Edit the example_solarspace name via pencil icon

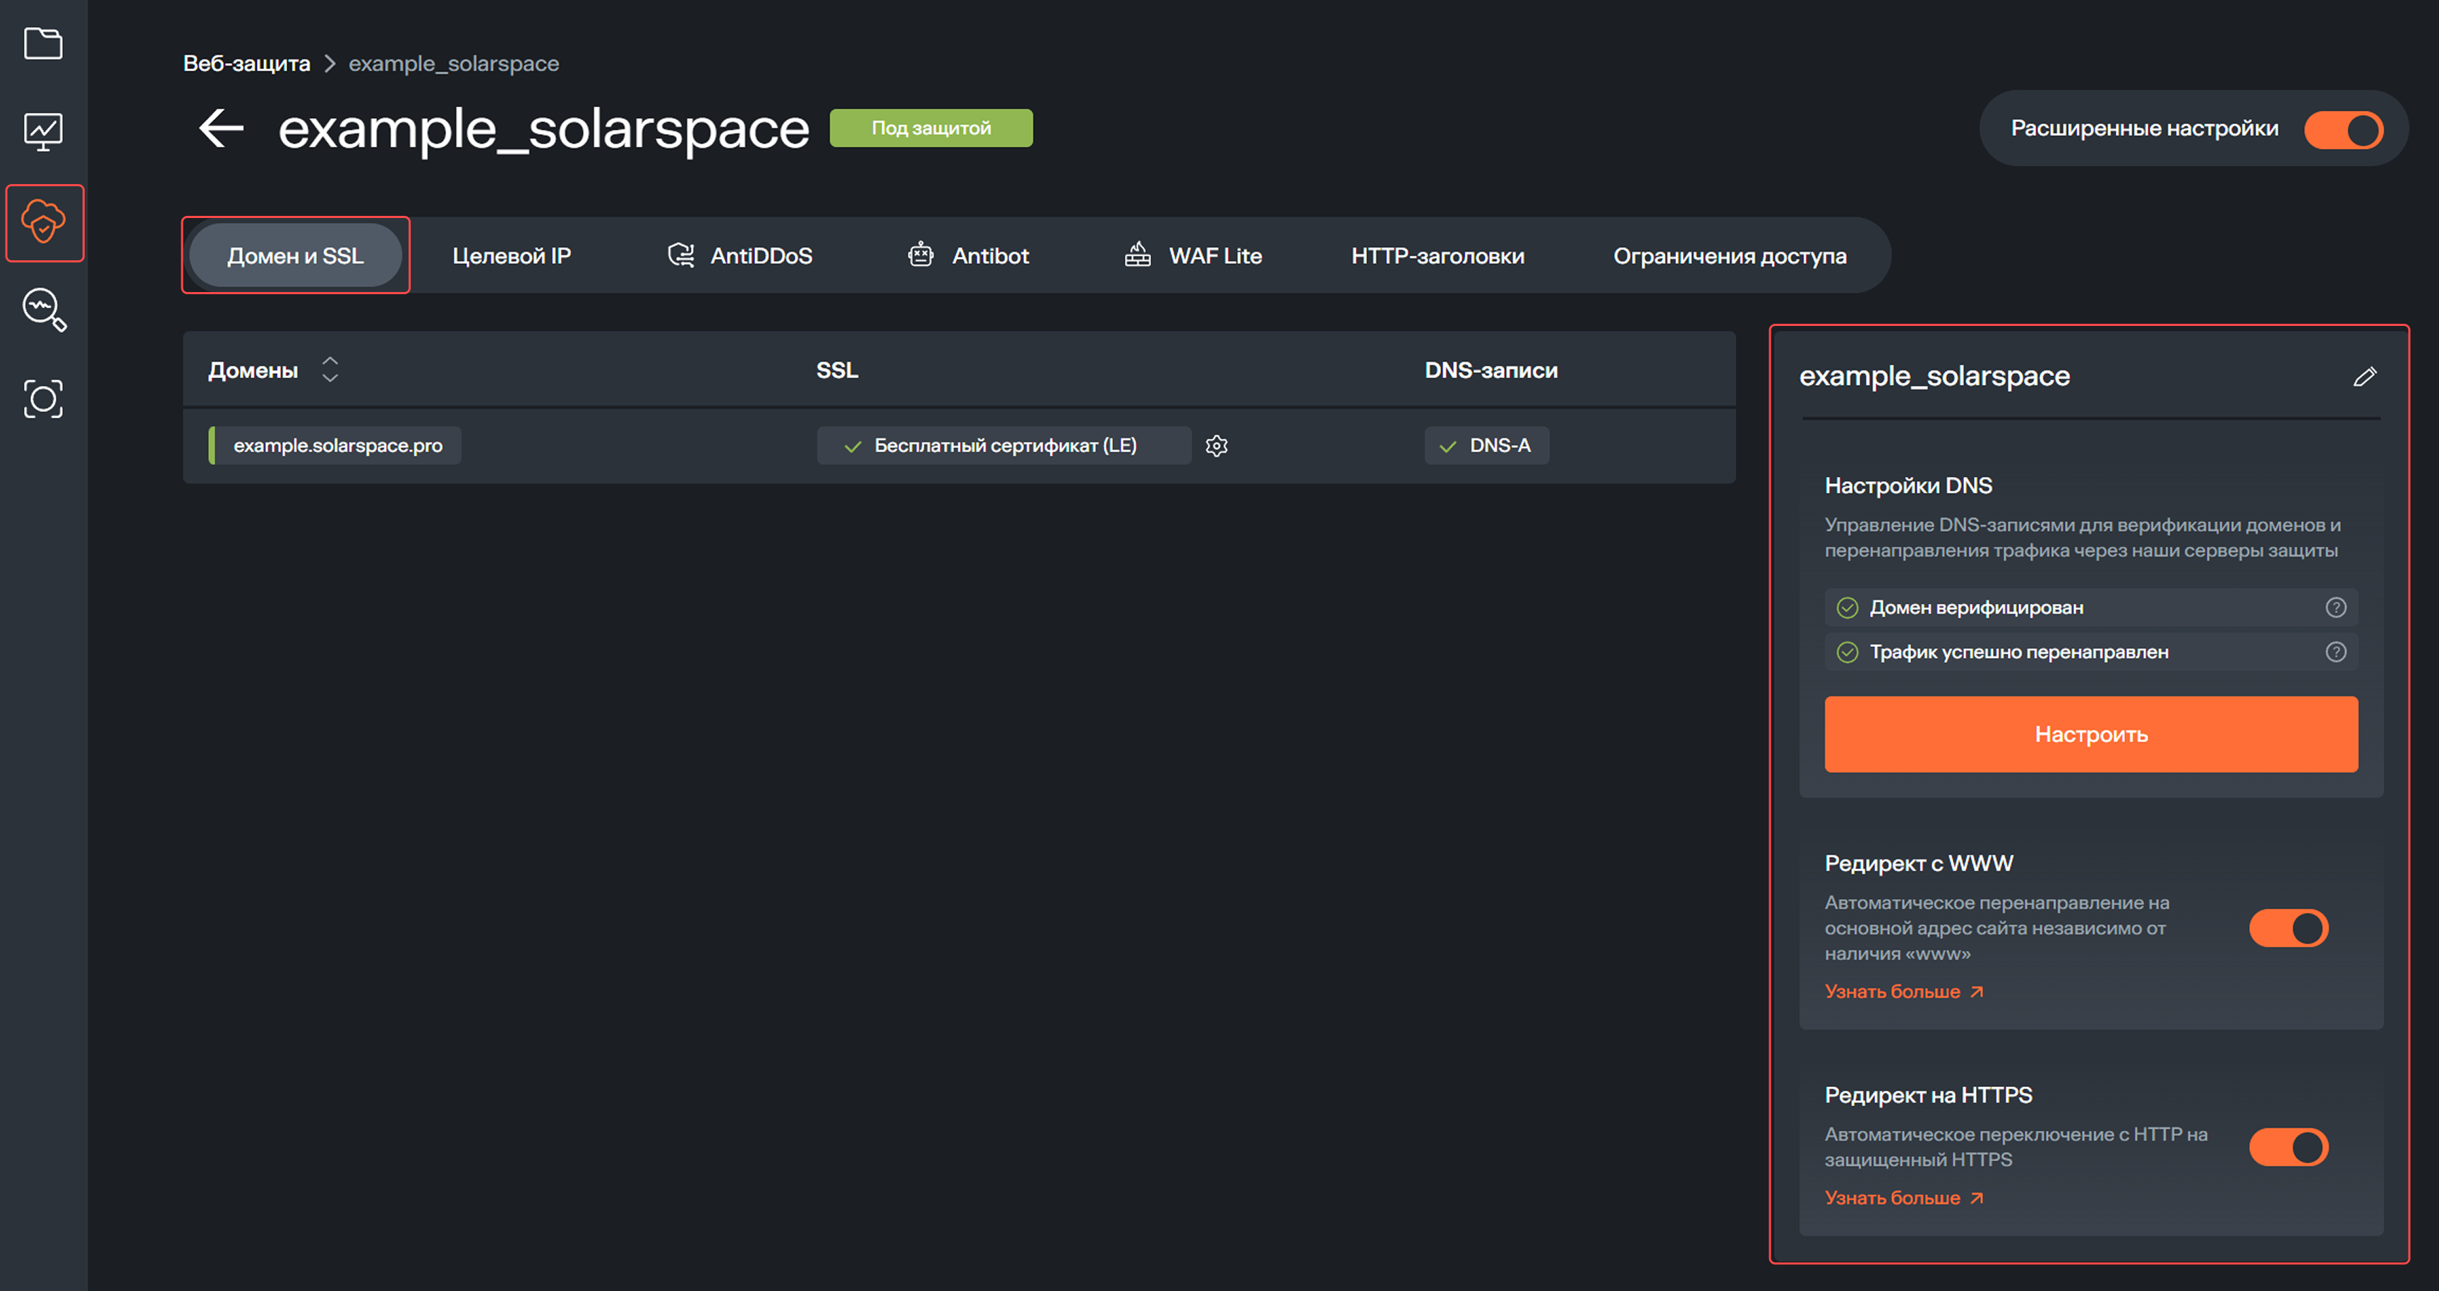(2365, 377)
